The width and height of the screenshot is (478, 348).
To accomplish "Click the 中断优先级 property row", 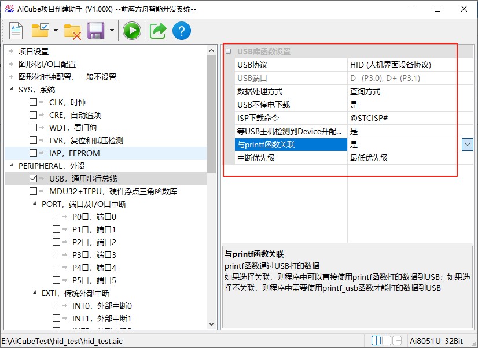I will (289, 158).
